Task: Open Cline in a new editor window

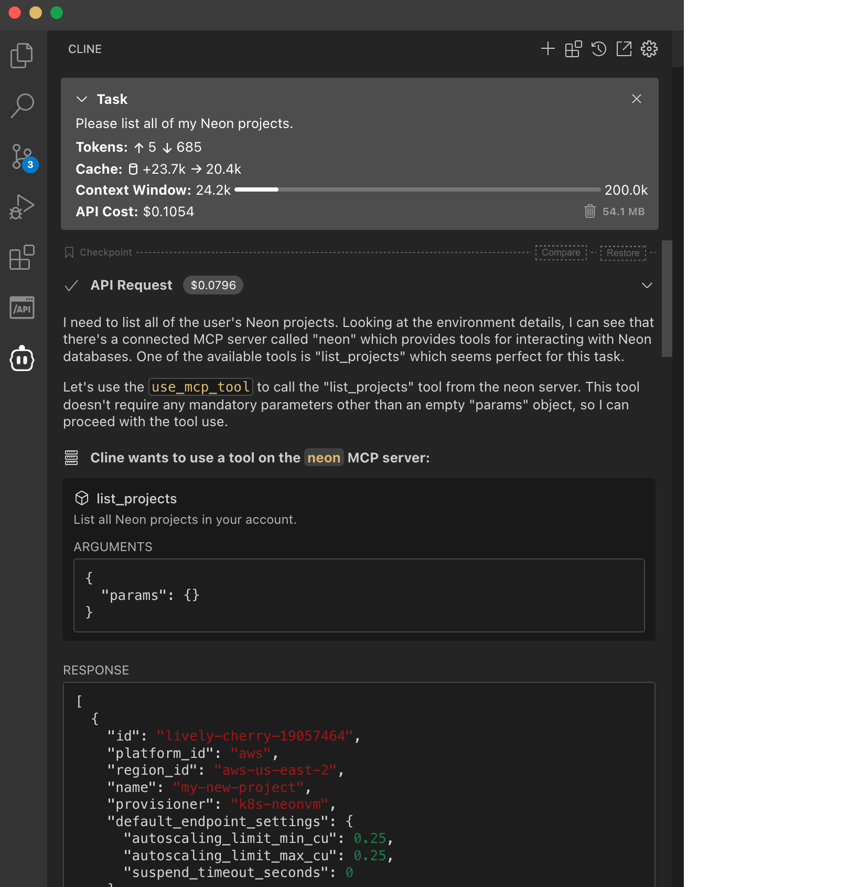Action: pyautogui.click(x=624, y=49)
